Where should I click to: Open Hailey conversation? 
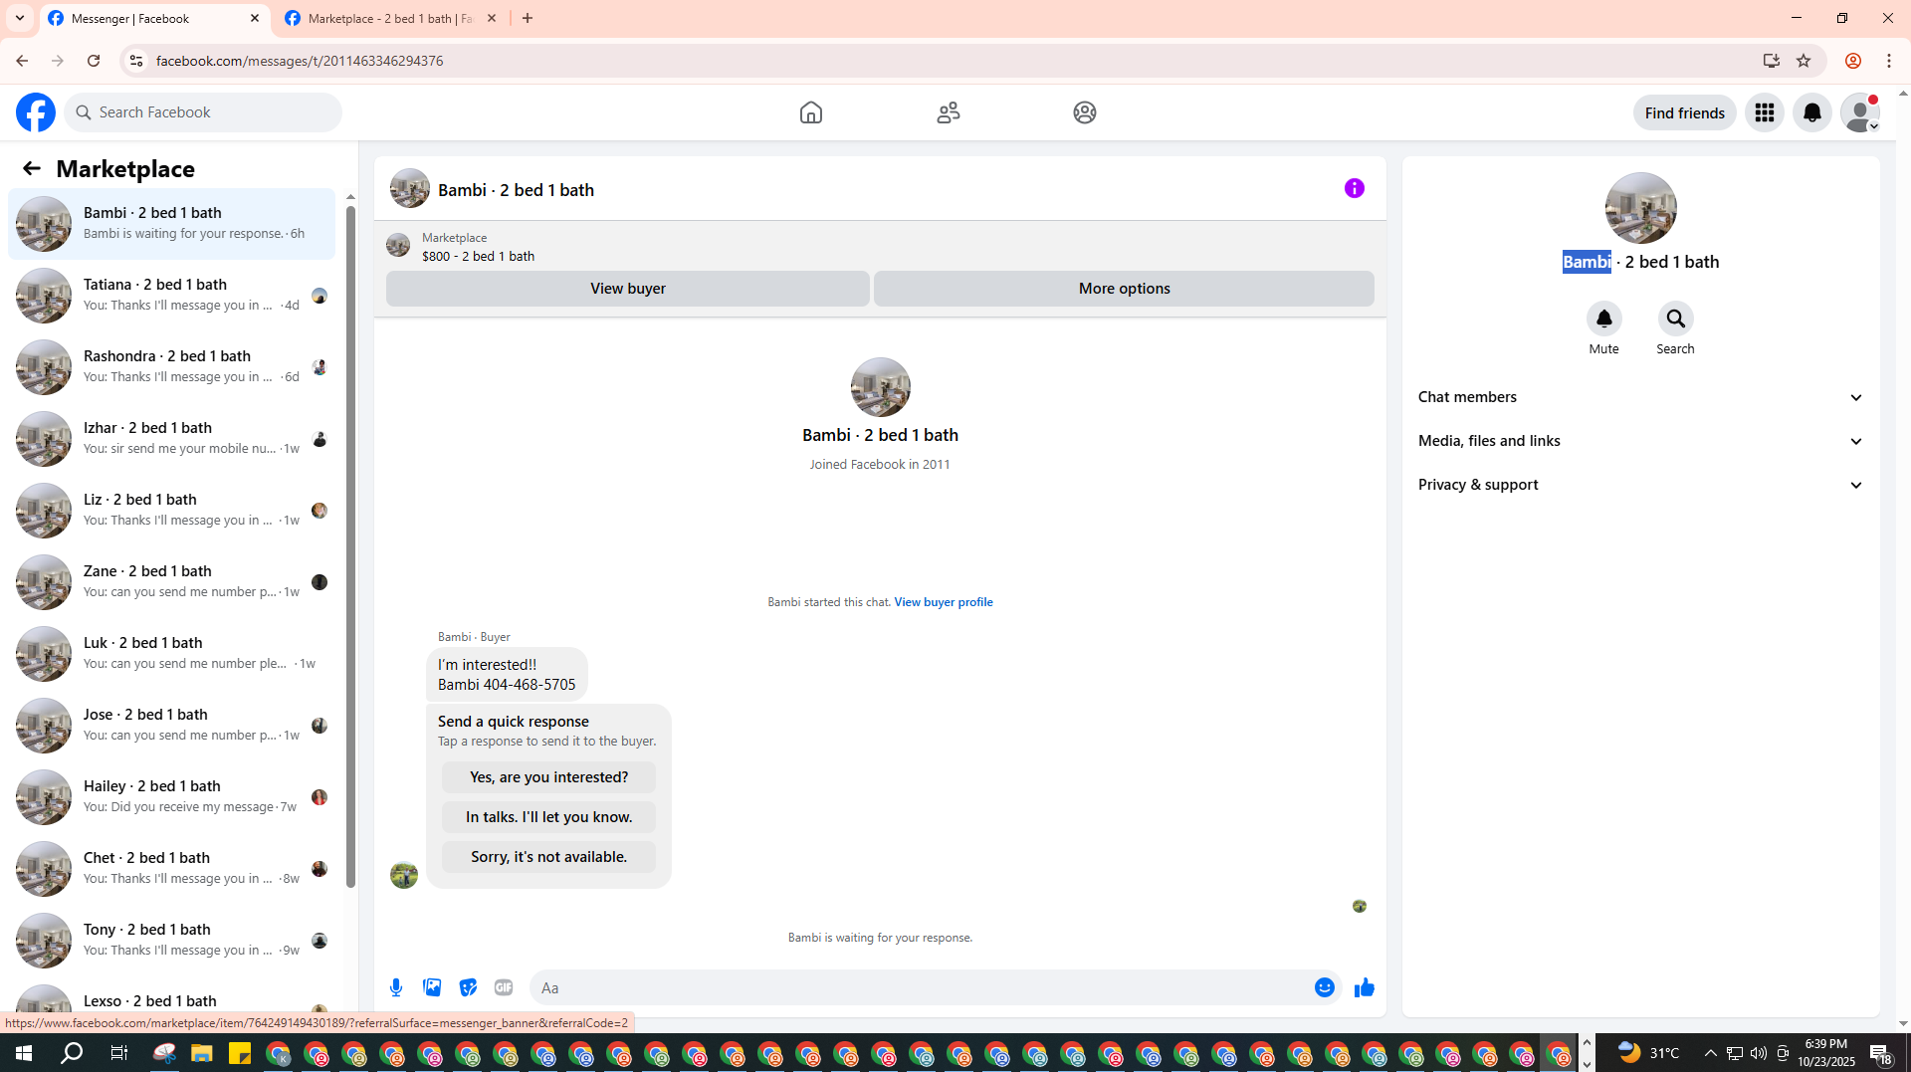click(172, 796)
